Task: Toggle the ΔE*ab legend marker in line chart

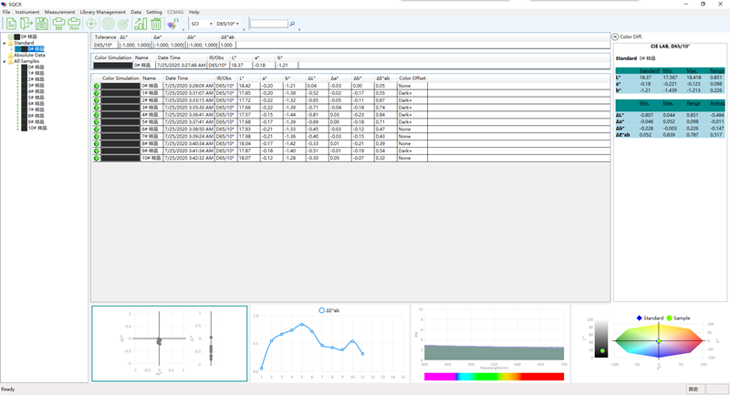Action: (x=322, y=311)
